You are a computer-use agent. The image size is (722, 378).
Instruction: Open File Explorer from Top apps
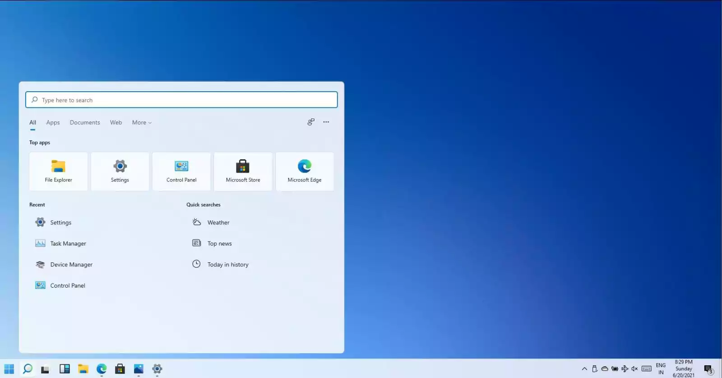[x=58, y=171]
